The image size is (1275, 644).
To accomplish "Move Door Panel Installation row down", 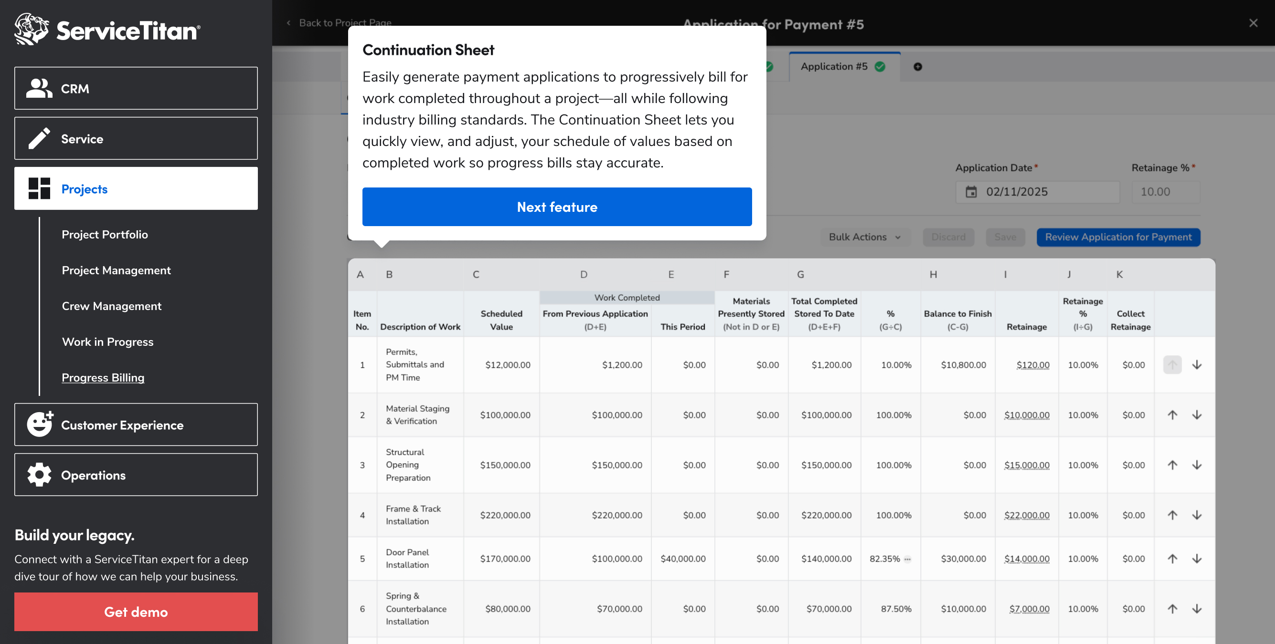I will tap(1196, 559).
